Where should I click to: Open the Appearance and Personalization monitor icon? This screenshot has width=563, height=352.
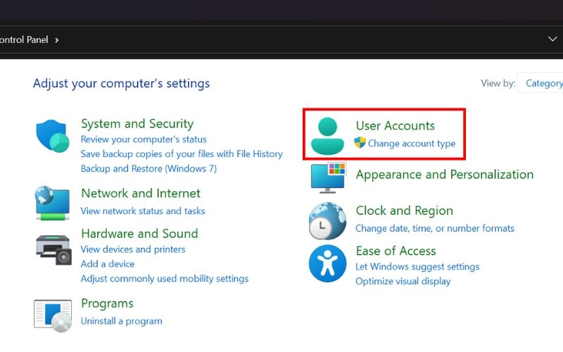(328, 176)
